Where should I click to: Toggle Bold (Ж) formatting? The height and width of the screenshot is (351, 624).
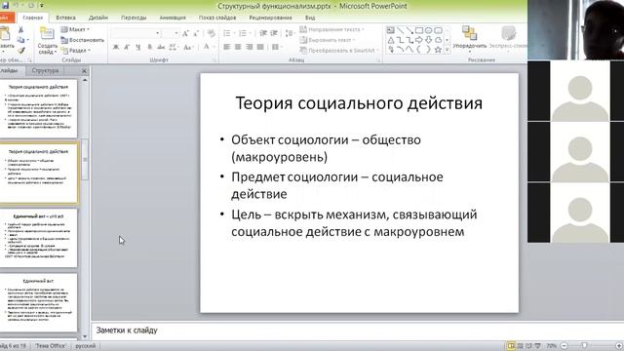(116, 48)
